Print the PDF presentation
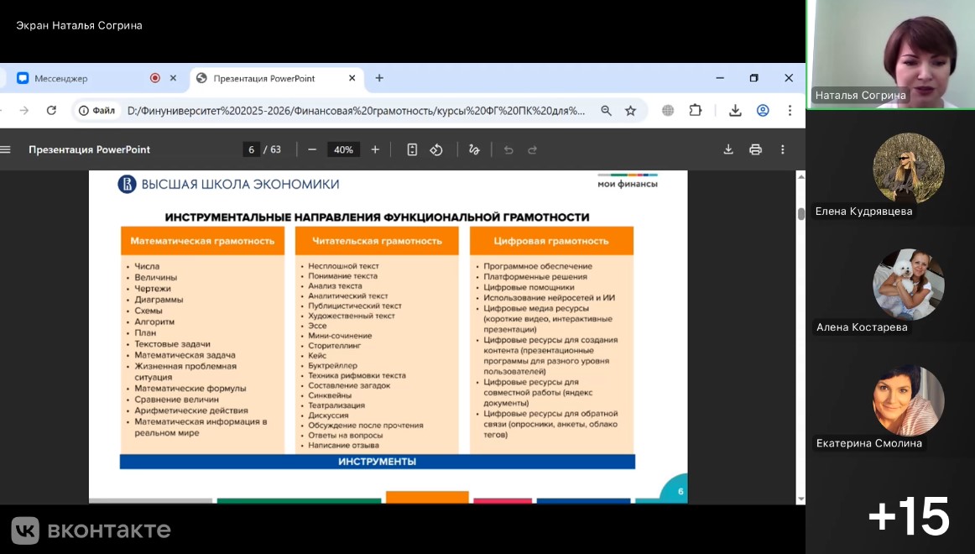Screen dimensions: 975x554 point(755,149)
